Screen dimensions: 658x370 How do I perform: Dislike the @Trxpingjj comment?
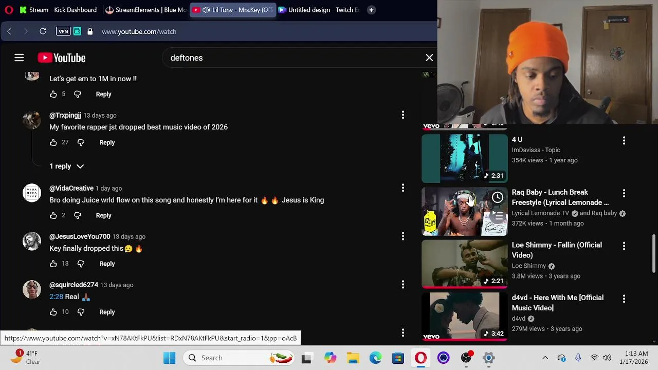click(x=81, y=142)
